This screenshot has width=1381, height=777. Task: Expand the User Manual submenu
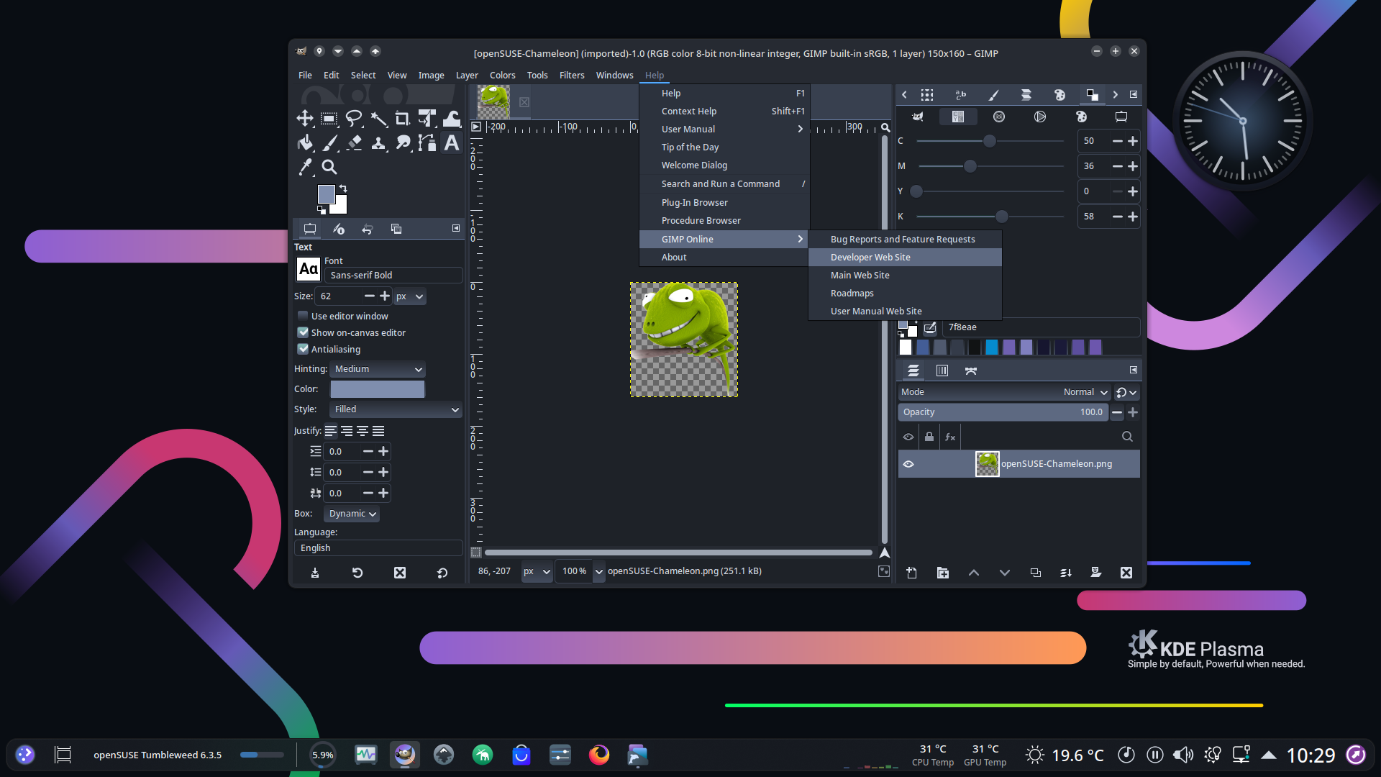(724, 129)
